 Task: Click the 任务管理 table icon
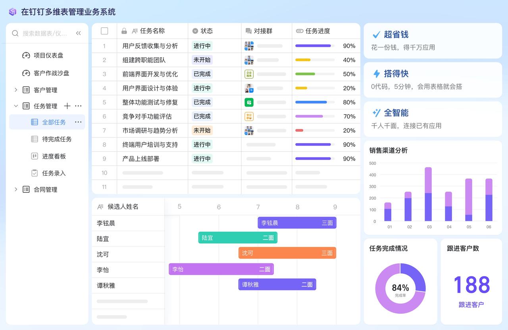point(26,106)
